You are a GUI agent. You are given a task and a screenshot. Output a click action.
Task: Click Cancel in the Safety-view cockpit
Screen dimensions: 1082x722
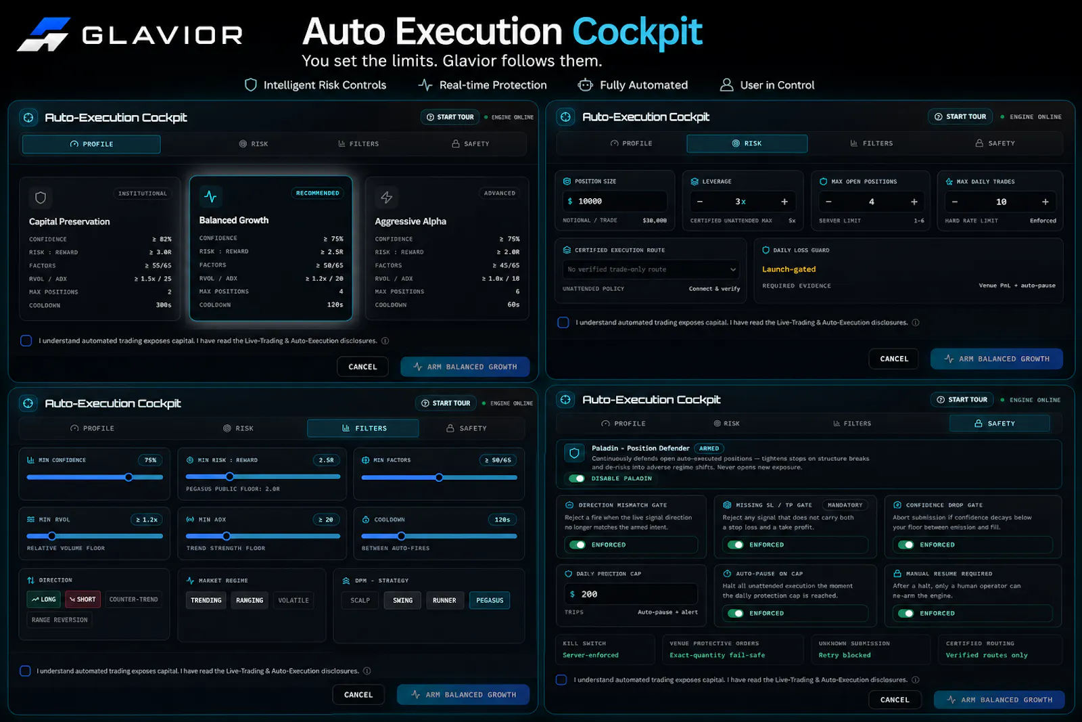[895, 700]
